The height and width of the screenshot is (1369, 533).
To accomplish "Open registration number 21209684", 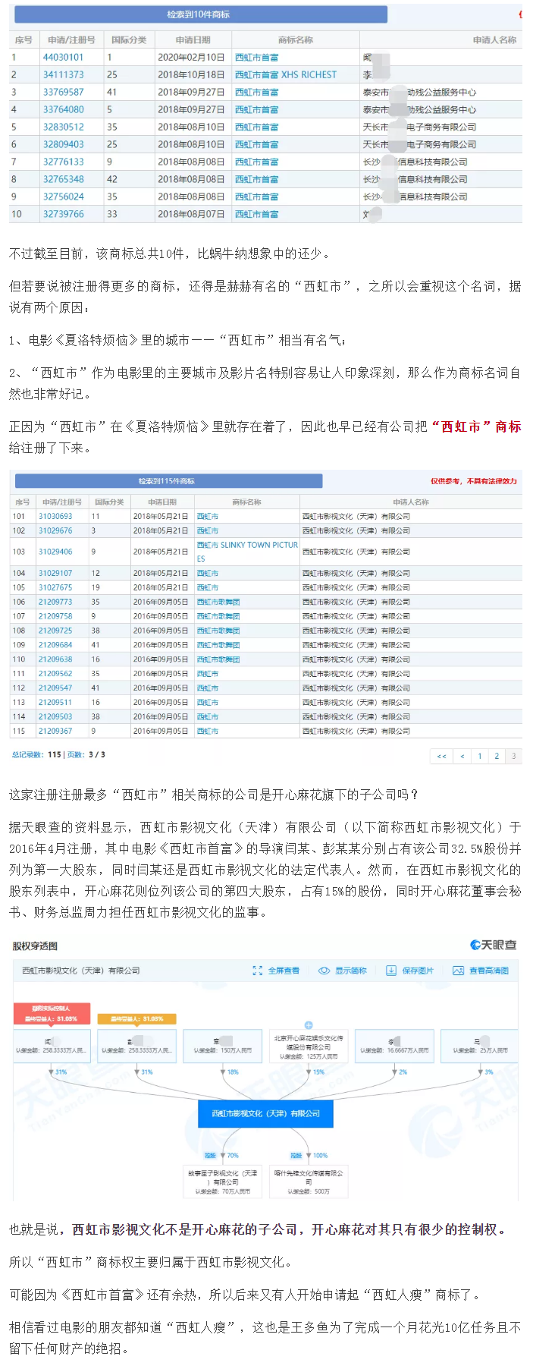I will (55, 645).
